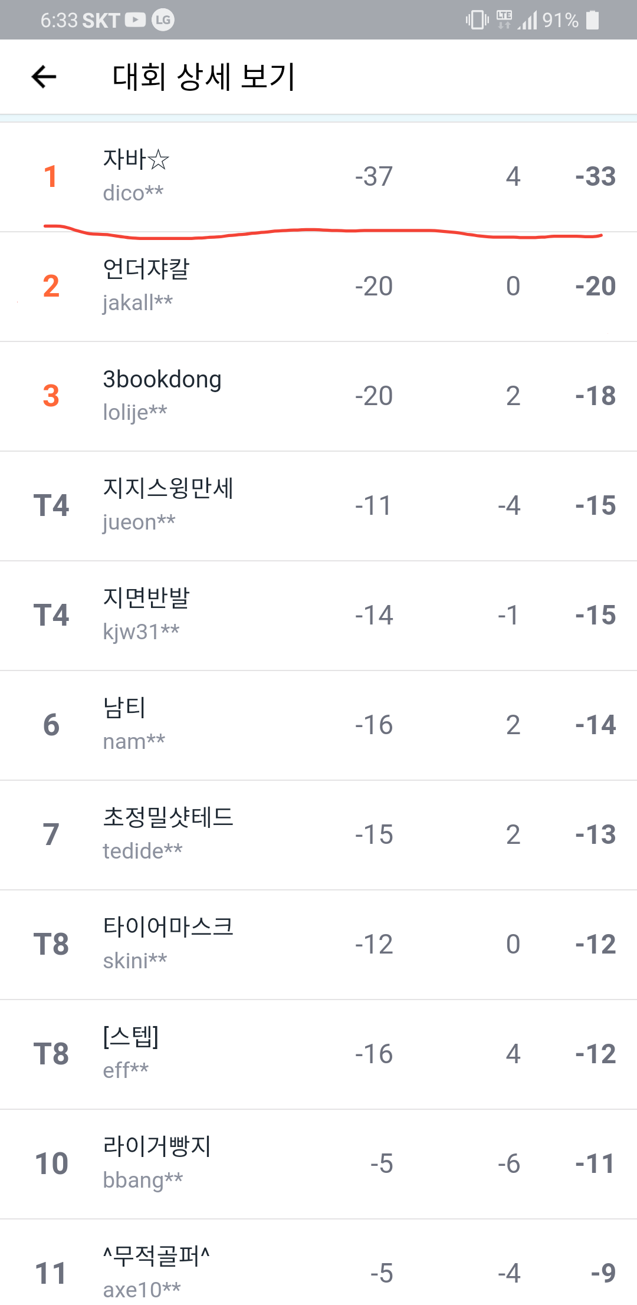
Task: Select the 언더쟈칼 player entry
Action: click(x=318, y=286)
